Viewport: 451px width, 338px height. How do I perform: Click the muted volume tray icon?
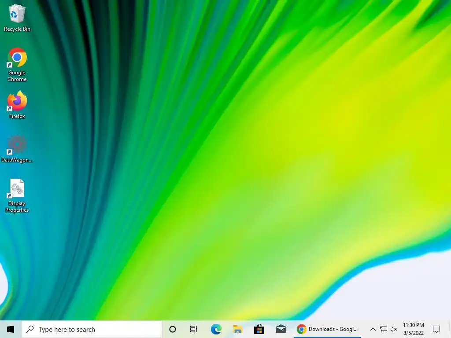point(394,329)
